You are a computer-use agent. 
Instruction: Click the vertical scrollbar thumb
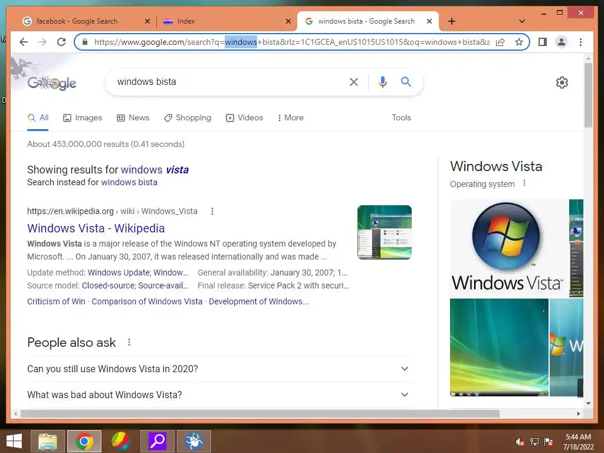pos(588,95)
